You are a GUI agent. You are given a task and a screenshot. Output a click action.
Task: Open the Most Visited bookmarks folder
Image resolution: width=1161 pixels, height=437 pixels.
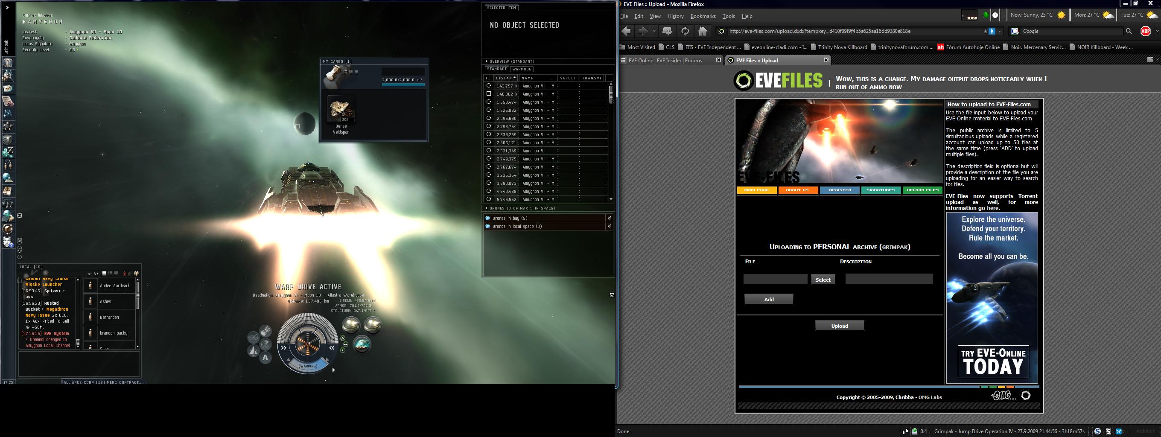638,47
